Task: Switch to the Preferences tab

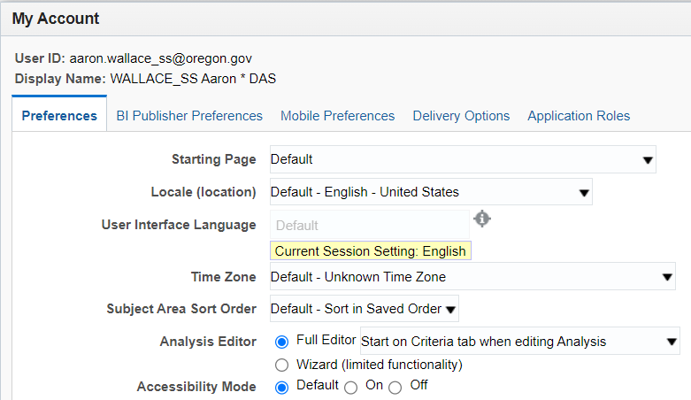Action: tap(59, 116)
